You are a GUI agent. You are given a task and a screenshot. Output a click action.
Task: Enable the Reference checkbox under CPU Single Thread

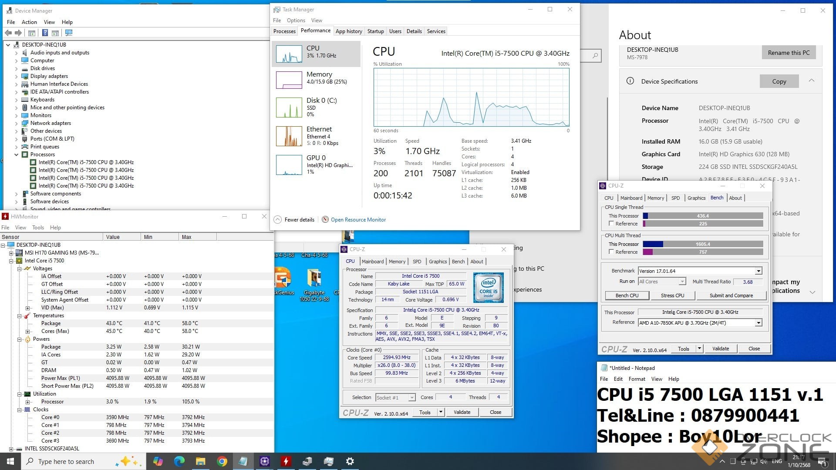(611, 224)
